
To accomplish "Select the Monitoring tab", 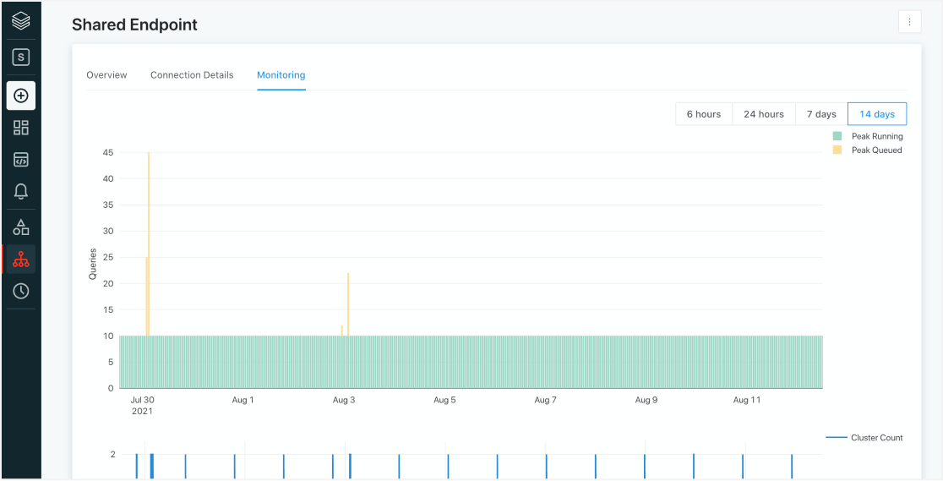I will [281, 75].
